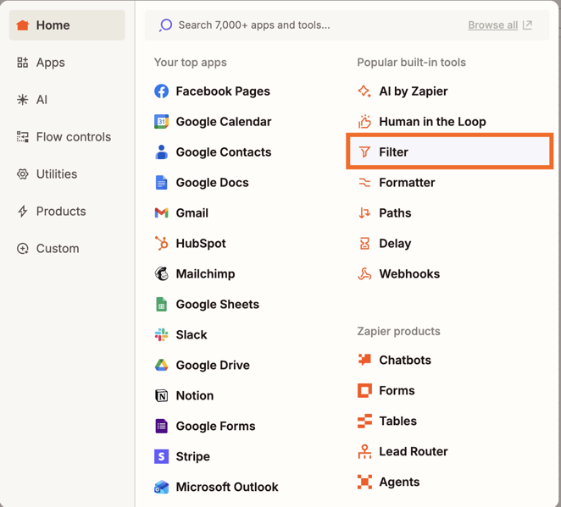
Task: Pick the Slack label
Action: (192, 334)
